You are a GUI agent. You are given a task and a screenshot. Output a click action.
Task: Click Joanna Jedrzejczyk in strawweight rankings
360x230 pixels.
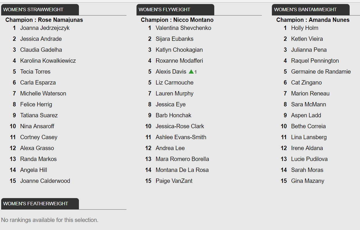coord(45,28)
